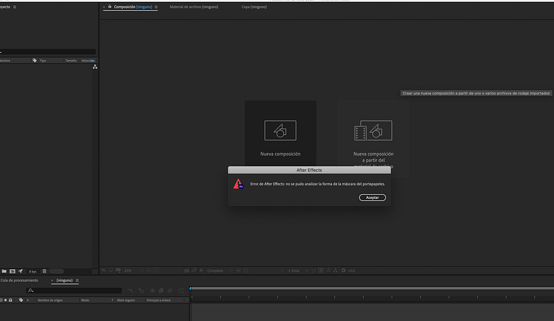The width and height of the screenshot is (554, 321).
Task: Toggle hide shy layers icon in timeline
Action: click(x=152, y=291)
